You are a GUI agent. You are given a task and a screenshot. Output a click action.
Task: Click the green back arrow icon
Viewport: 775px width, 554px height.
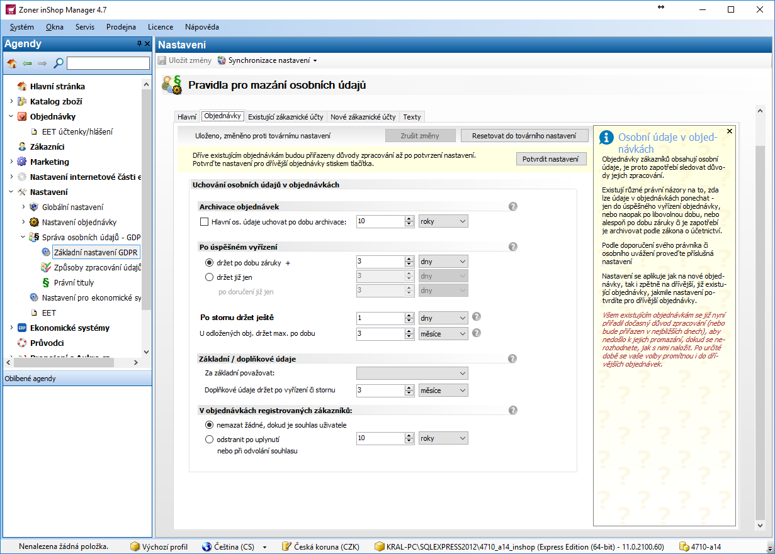click(x=27, y=64)
